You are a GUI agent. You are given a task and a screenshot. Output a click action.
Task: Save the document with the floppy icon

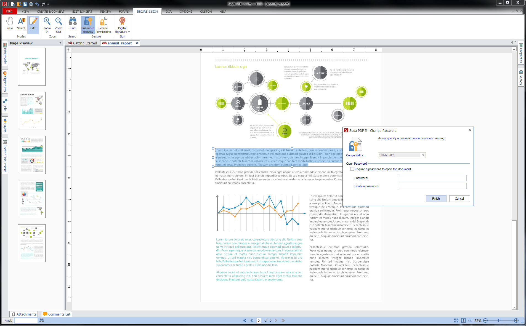pos(25,4)
